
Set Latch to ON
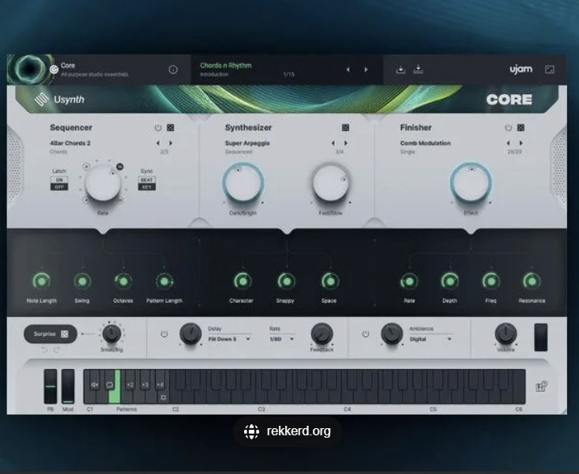click(59, 180)
